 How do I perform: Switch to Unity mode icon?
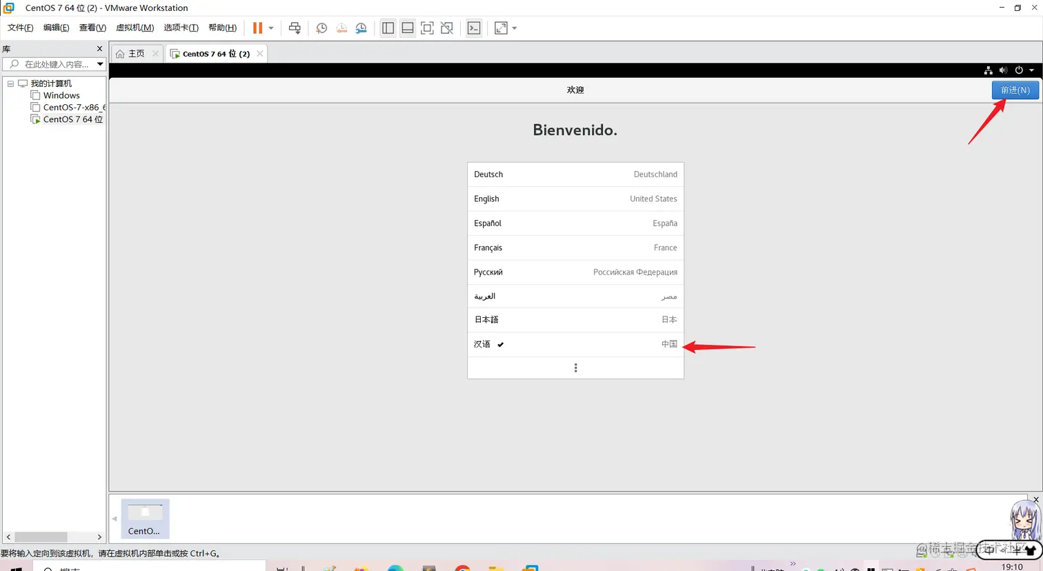click(x=447, y=28)
